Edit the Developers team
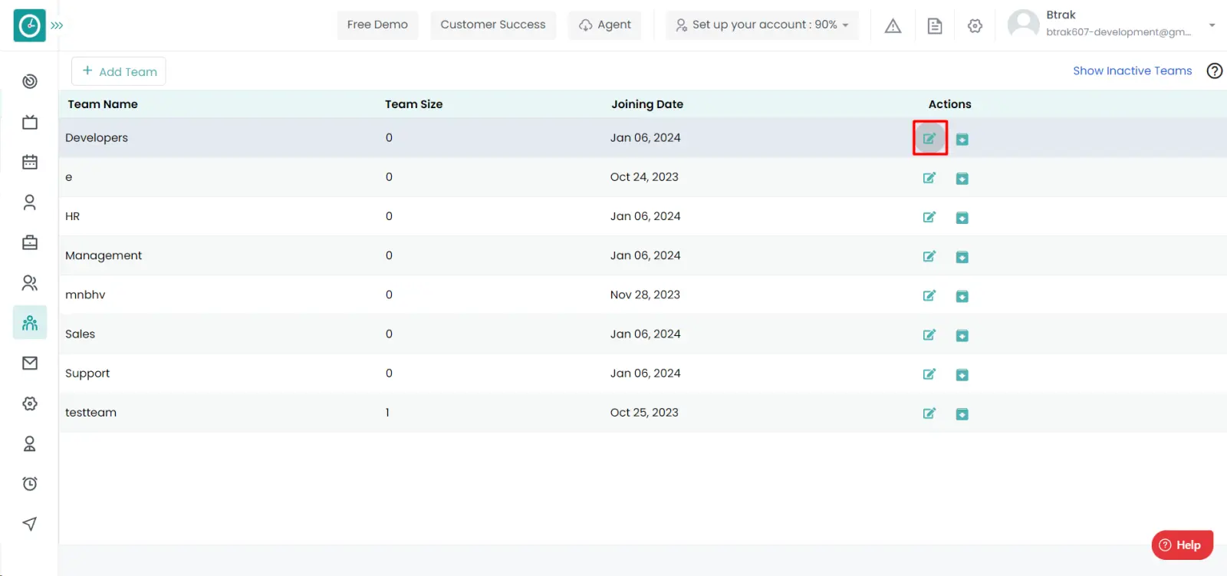 pos(929,139)
